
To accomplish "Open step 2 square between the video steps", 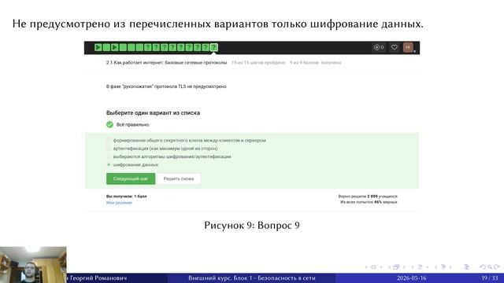I will click(x=106, y=47).
